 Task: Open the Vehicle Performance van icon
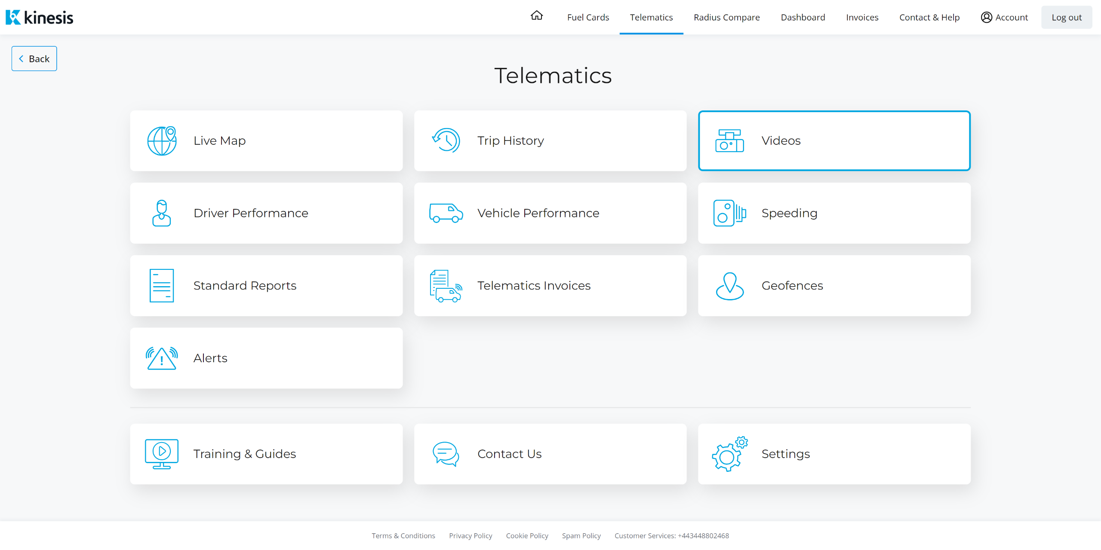point(446,213)
